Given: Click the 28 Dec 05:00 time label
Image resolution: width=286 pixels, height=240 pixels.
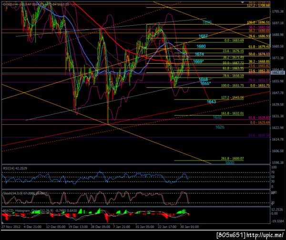Looking at the screenshot, I should 101,227.
